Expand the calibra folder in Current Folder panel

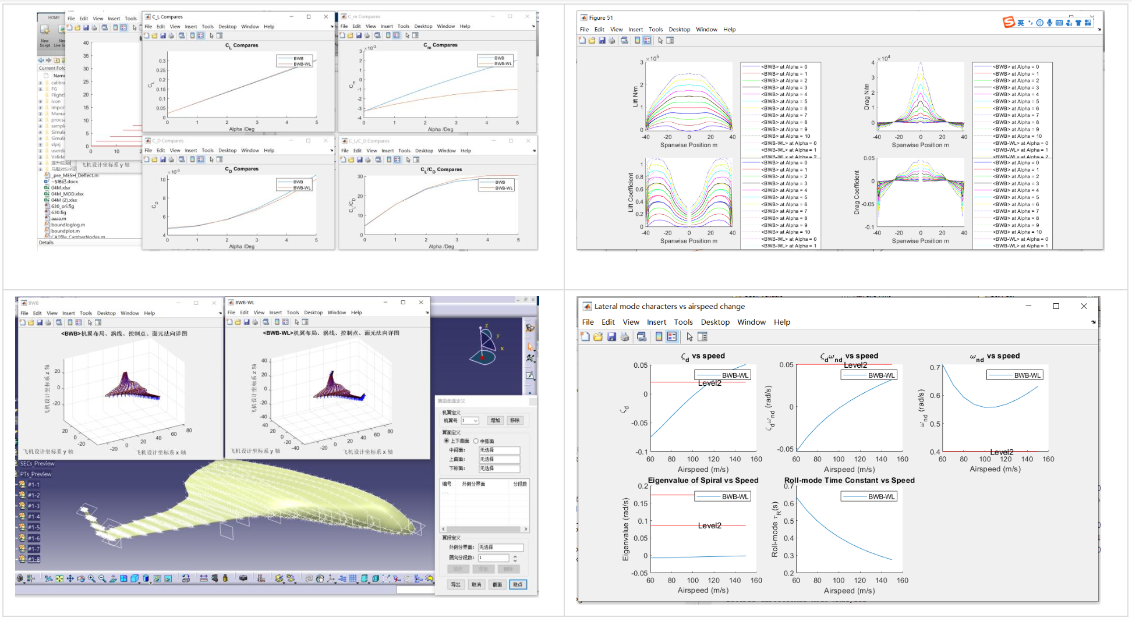click(x=40, y=83)
